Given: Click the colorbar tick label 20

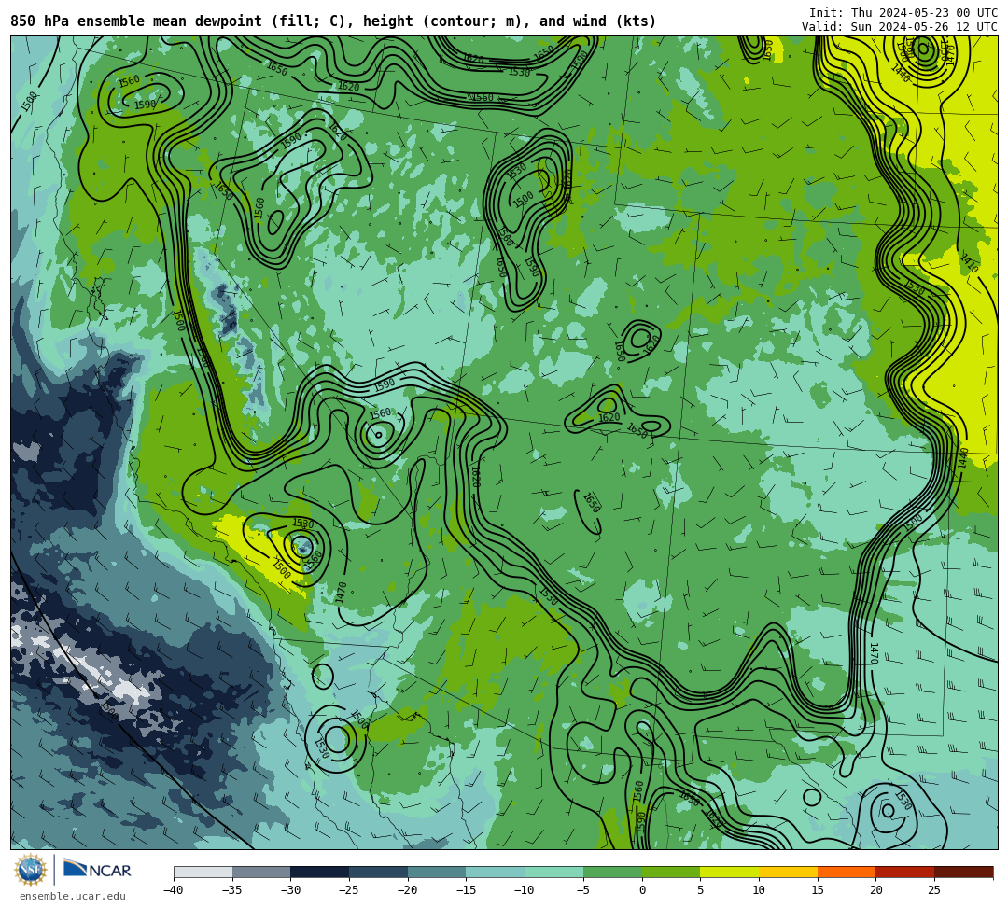Looking at the screenshot, I should pyautogui.click(x=875, y=890).
